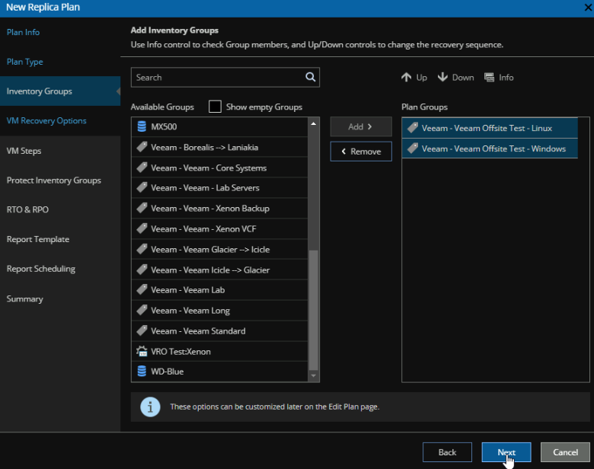Image resolution: width=594 pixels, height=469 pixels.
Task: Click the Cancel button
Action: click(565, 452)
